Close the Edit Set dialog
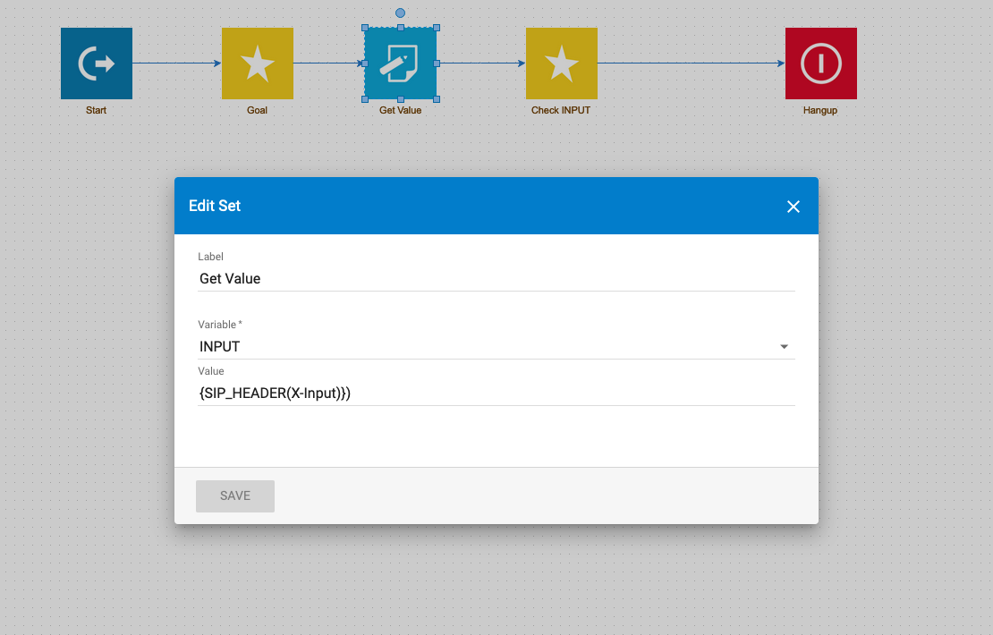Image resolution: width=993 pixels, height=635 pixels. 793,207
